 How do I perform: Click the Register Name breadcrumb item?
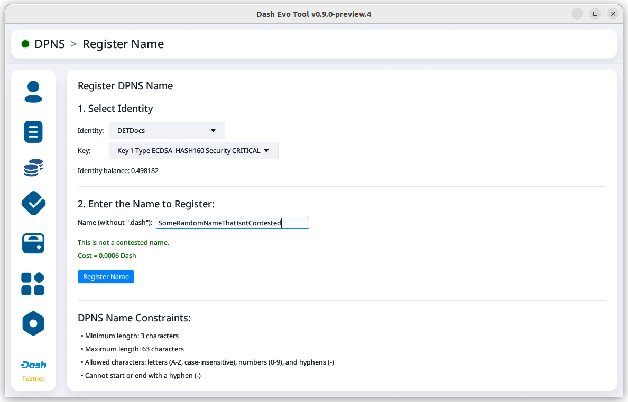click(123, 44)
